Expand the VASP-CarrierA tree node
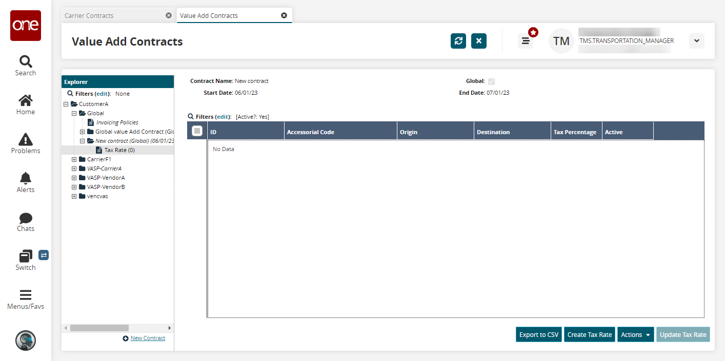 [74, 168]
